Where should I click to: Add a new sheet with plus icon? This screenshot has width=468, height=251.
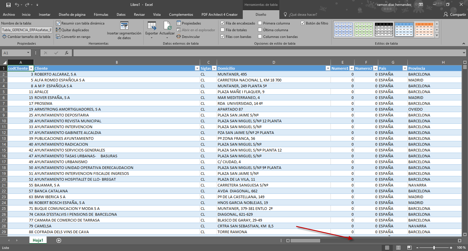(x=59, y=240)
